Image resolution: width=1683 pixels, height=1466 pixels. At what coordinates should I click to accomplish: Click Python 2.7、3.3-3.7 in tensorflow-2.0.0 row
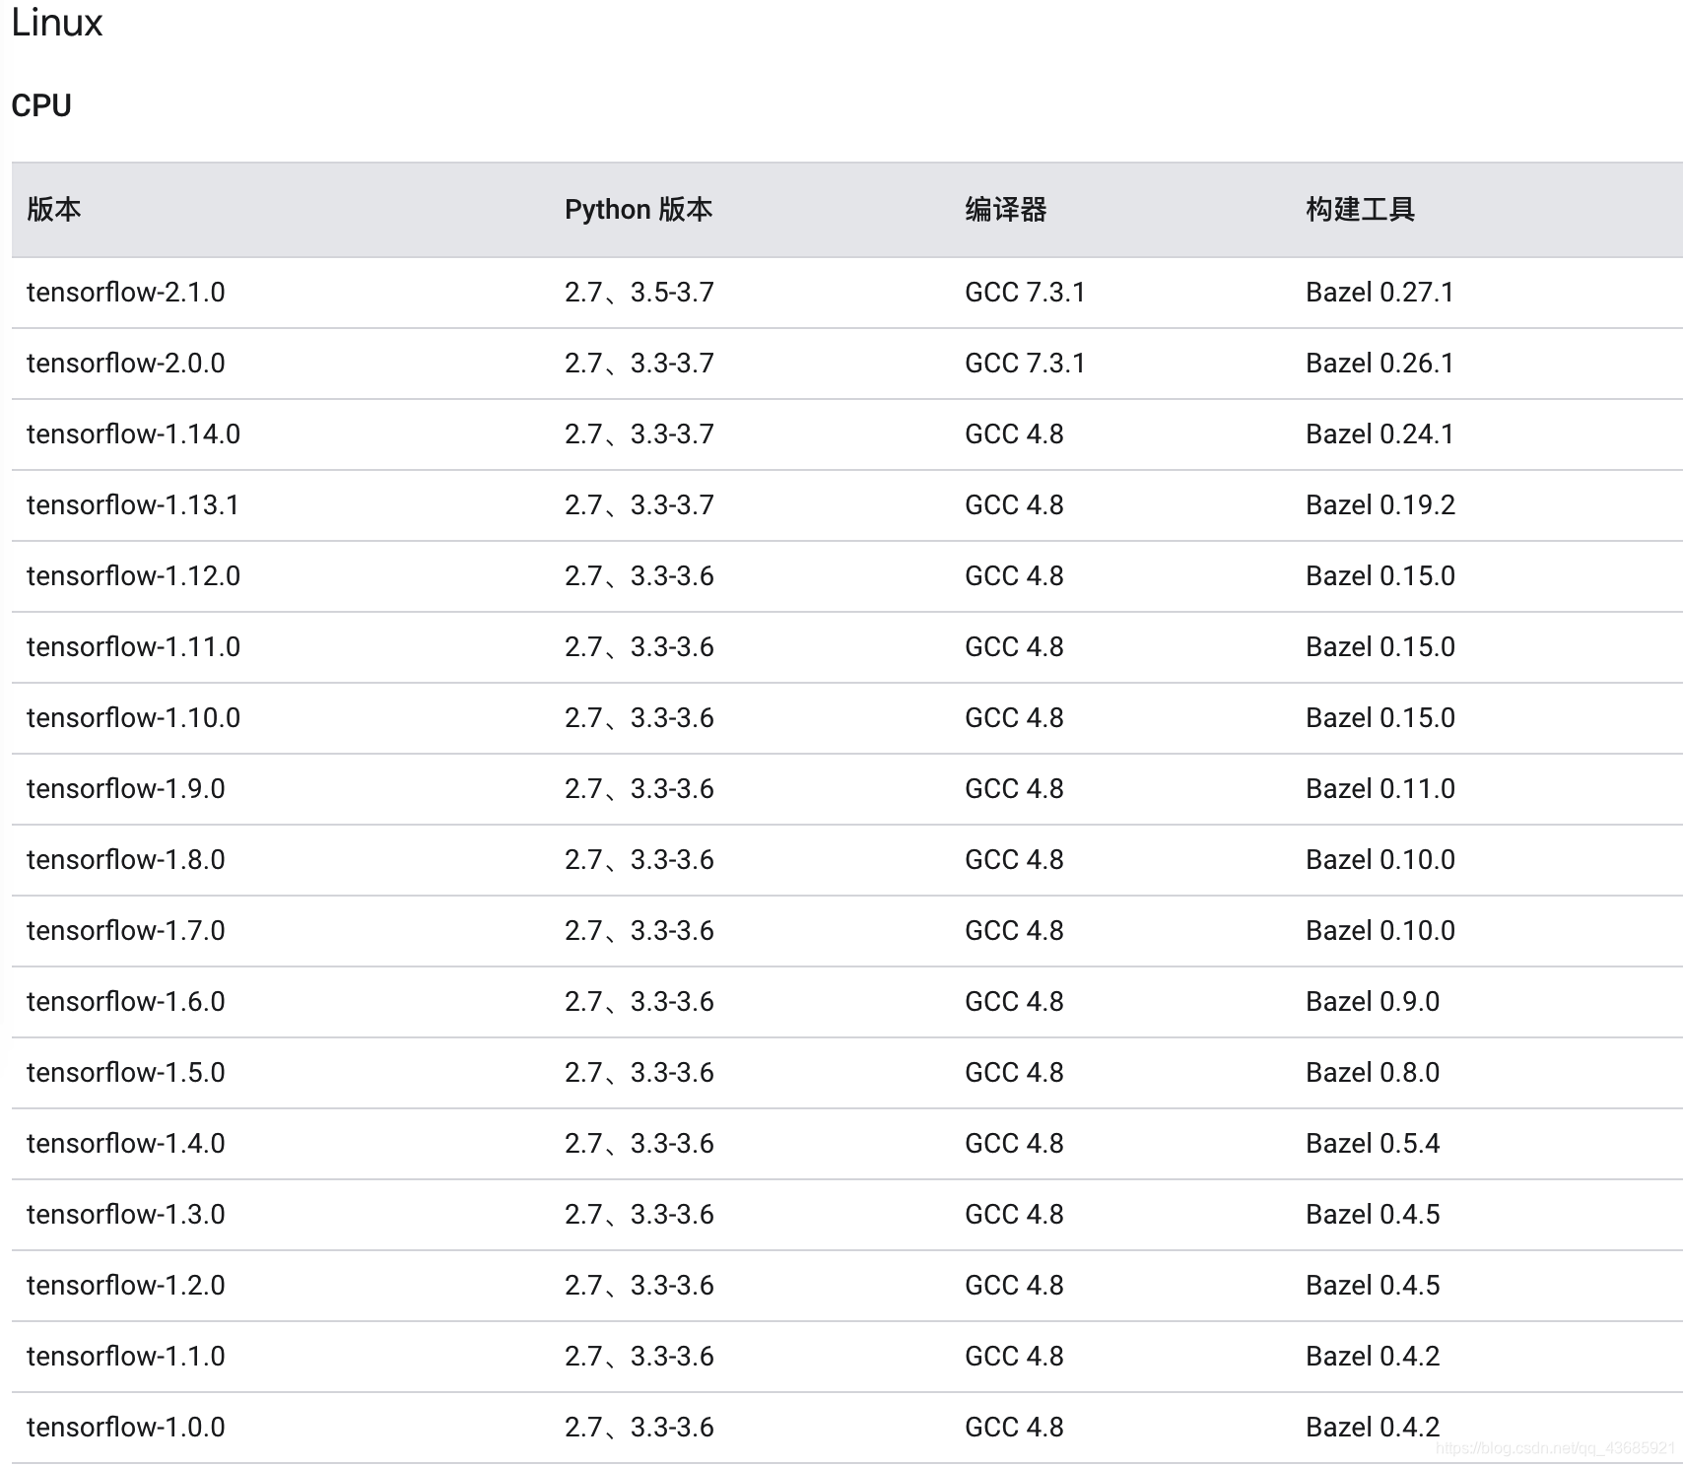[640, 364]
